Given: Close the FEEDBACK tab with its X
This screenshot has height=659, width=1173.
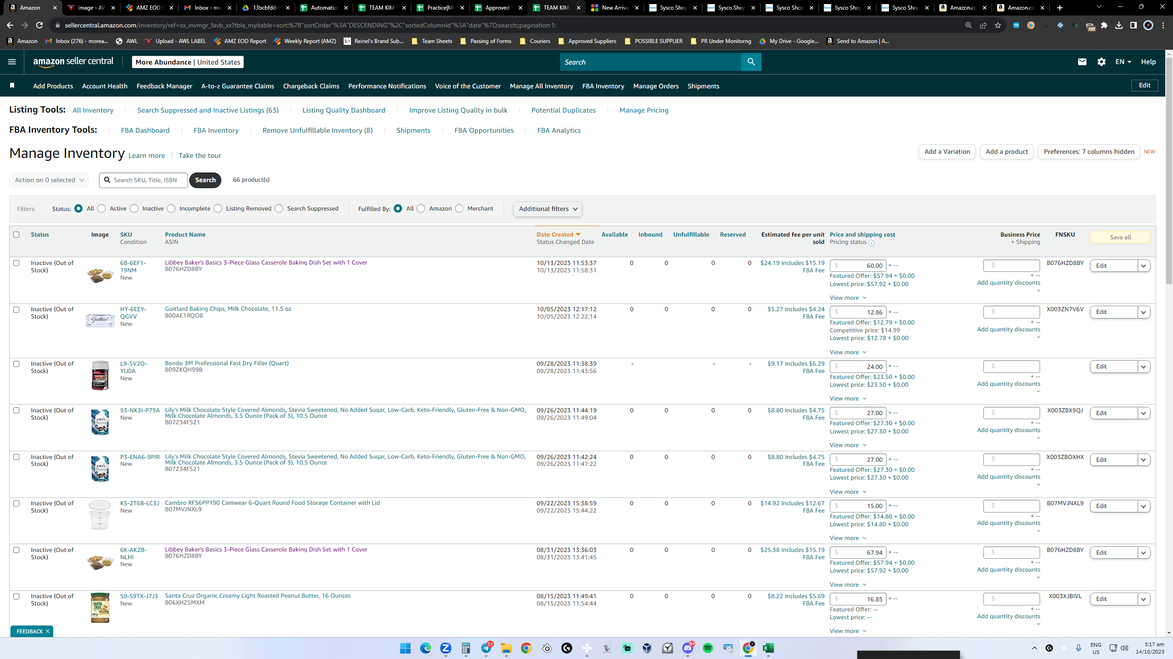Looking at the screenshot, I should point(48,631).
